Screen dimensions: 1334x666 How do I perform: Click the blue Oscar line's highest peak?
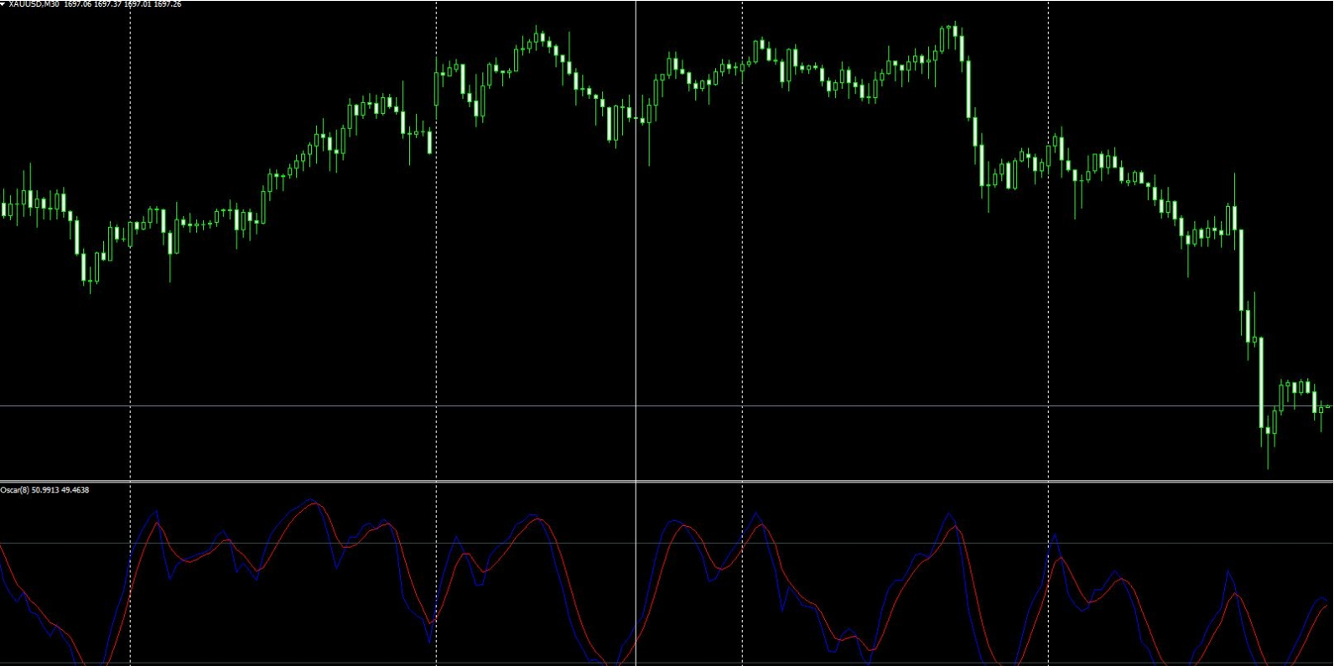[310, 499]
